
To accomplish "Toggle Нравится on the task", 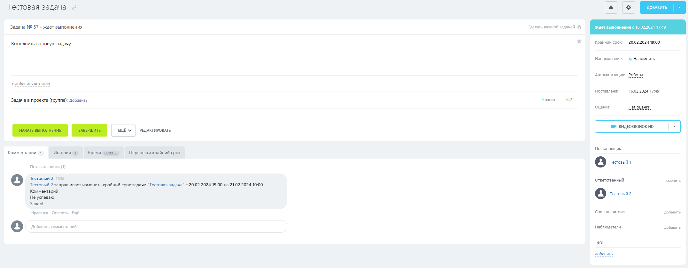I will point(550,100).
